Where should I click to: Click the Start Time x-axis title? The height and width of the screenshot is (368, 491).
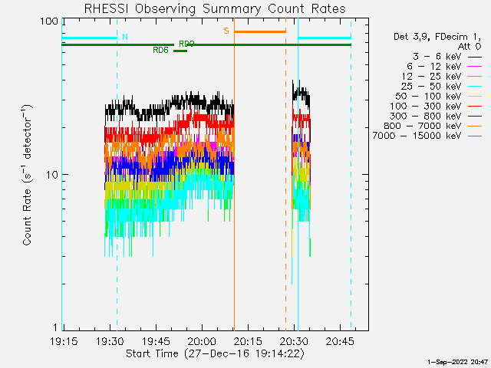click(x=215, y=353)
